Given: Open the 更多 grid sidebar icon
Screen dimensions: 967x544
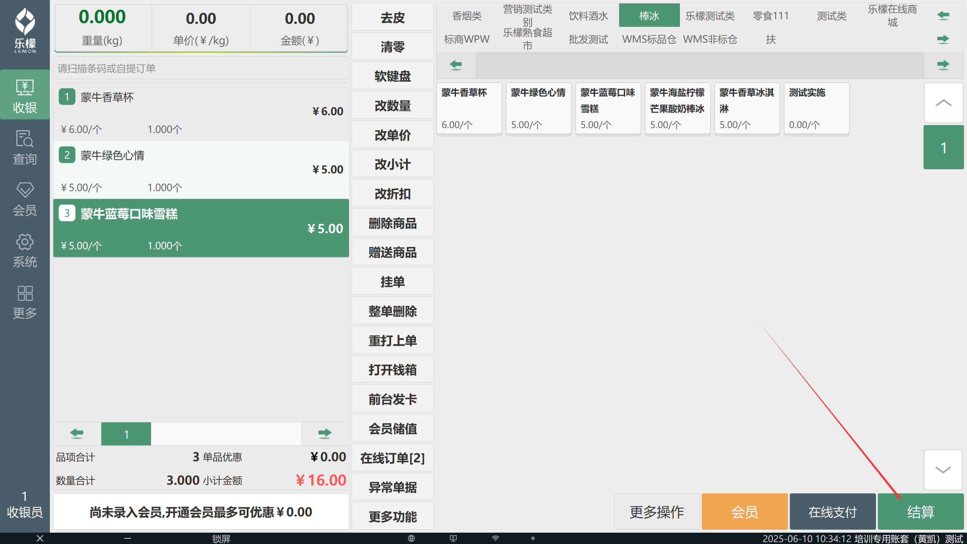Looking at the screenshot, I should 25,302.
